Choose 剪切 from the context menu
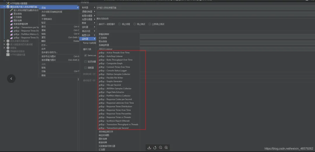This screenshot has width=315, height=152. pyautogui.click(x=59, y=27)
